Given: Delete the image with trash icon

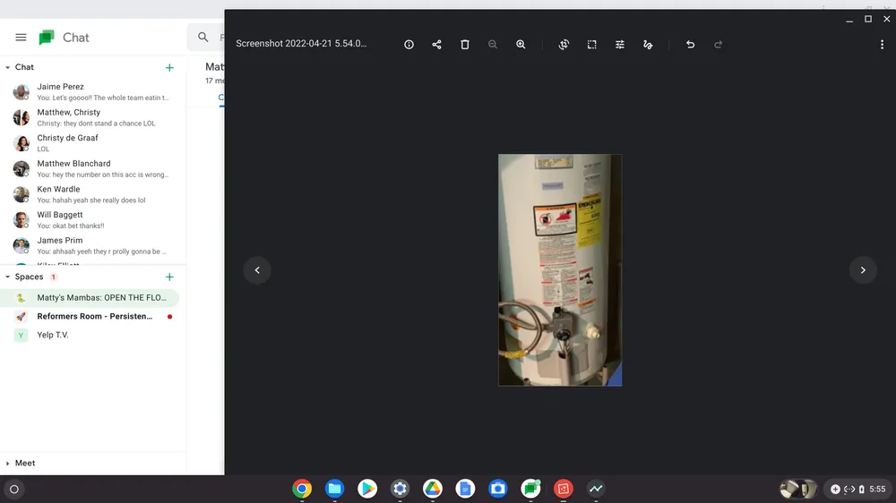Looking at the screenshot, I should click(464, 45).
